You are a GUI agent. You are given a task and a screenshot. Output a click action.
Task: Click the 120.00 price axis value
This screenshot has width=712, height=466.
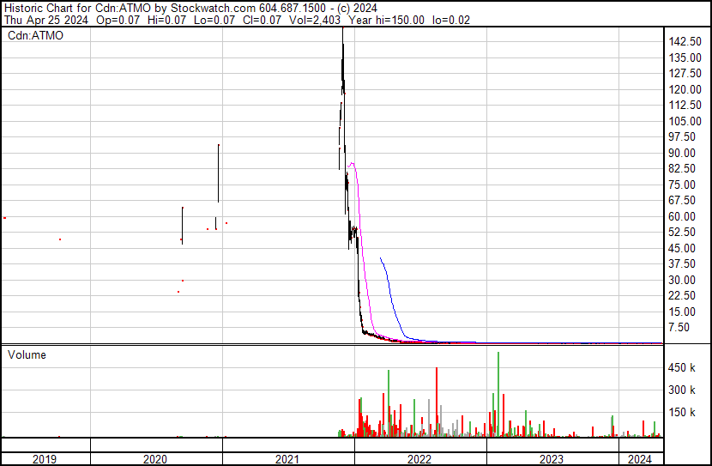685,89
